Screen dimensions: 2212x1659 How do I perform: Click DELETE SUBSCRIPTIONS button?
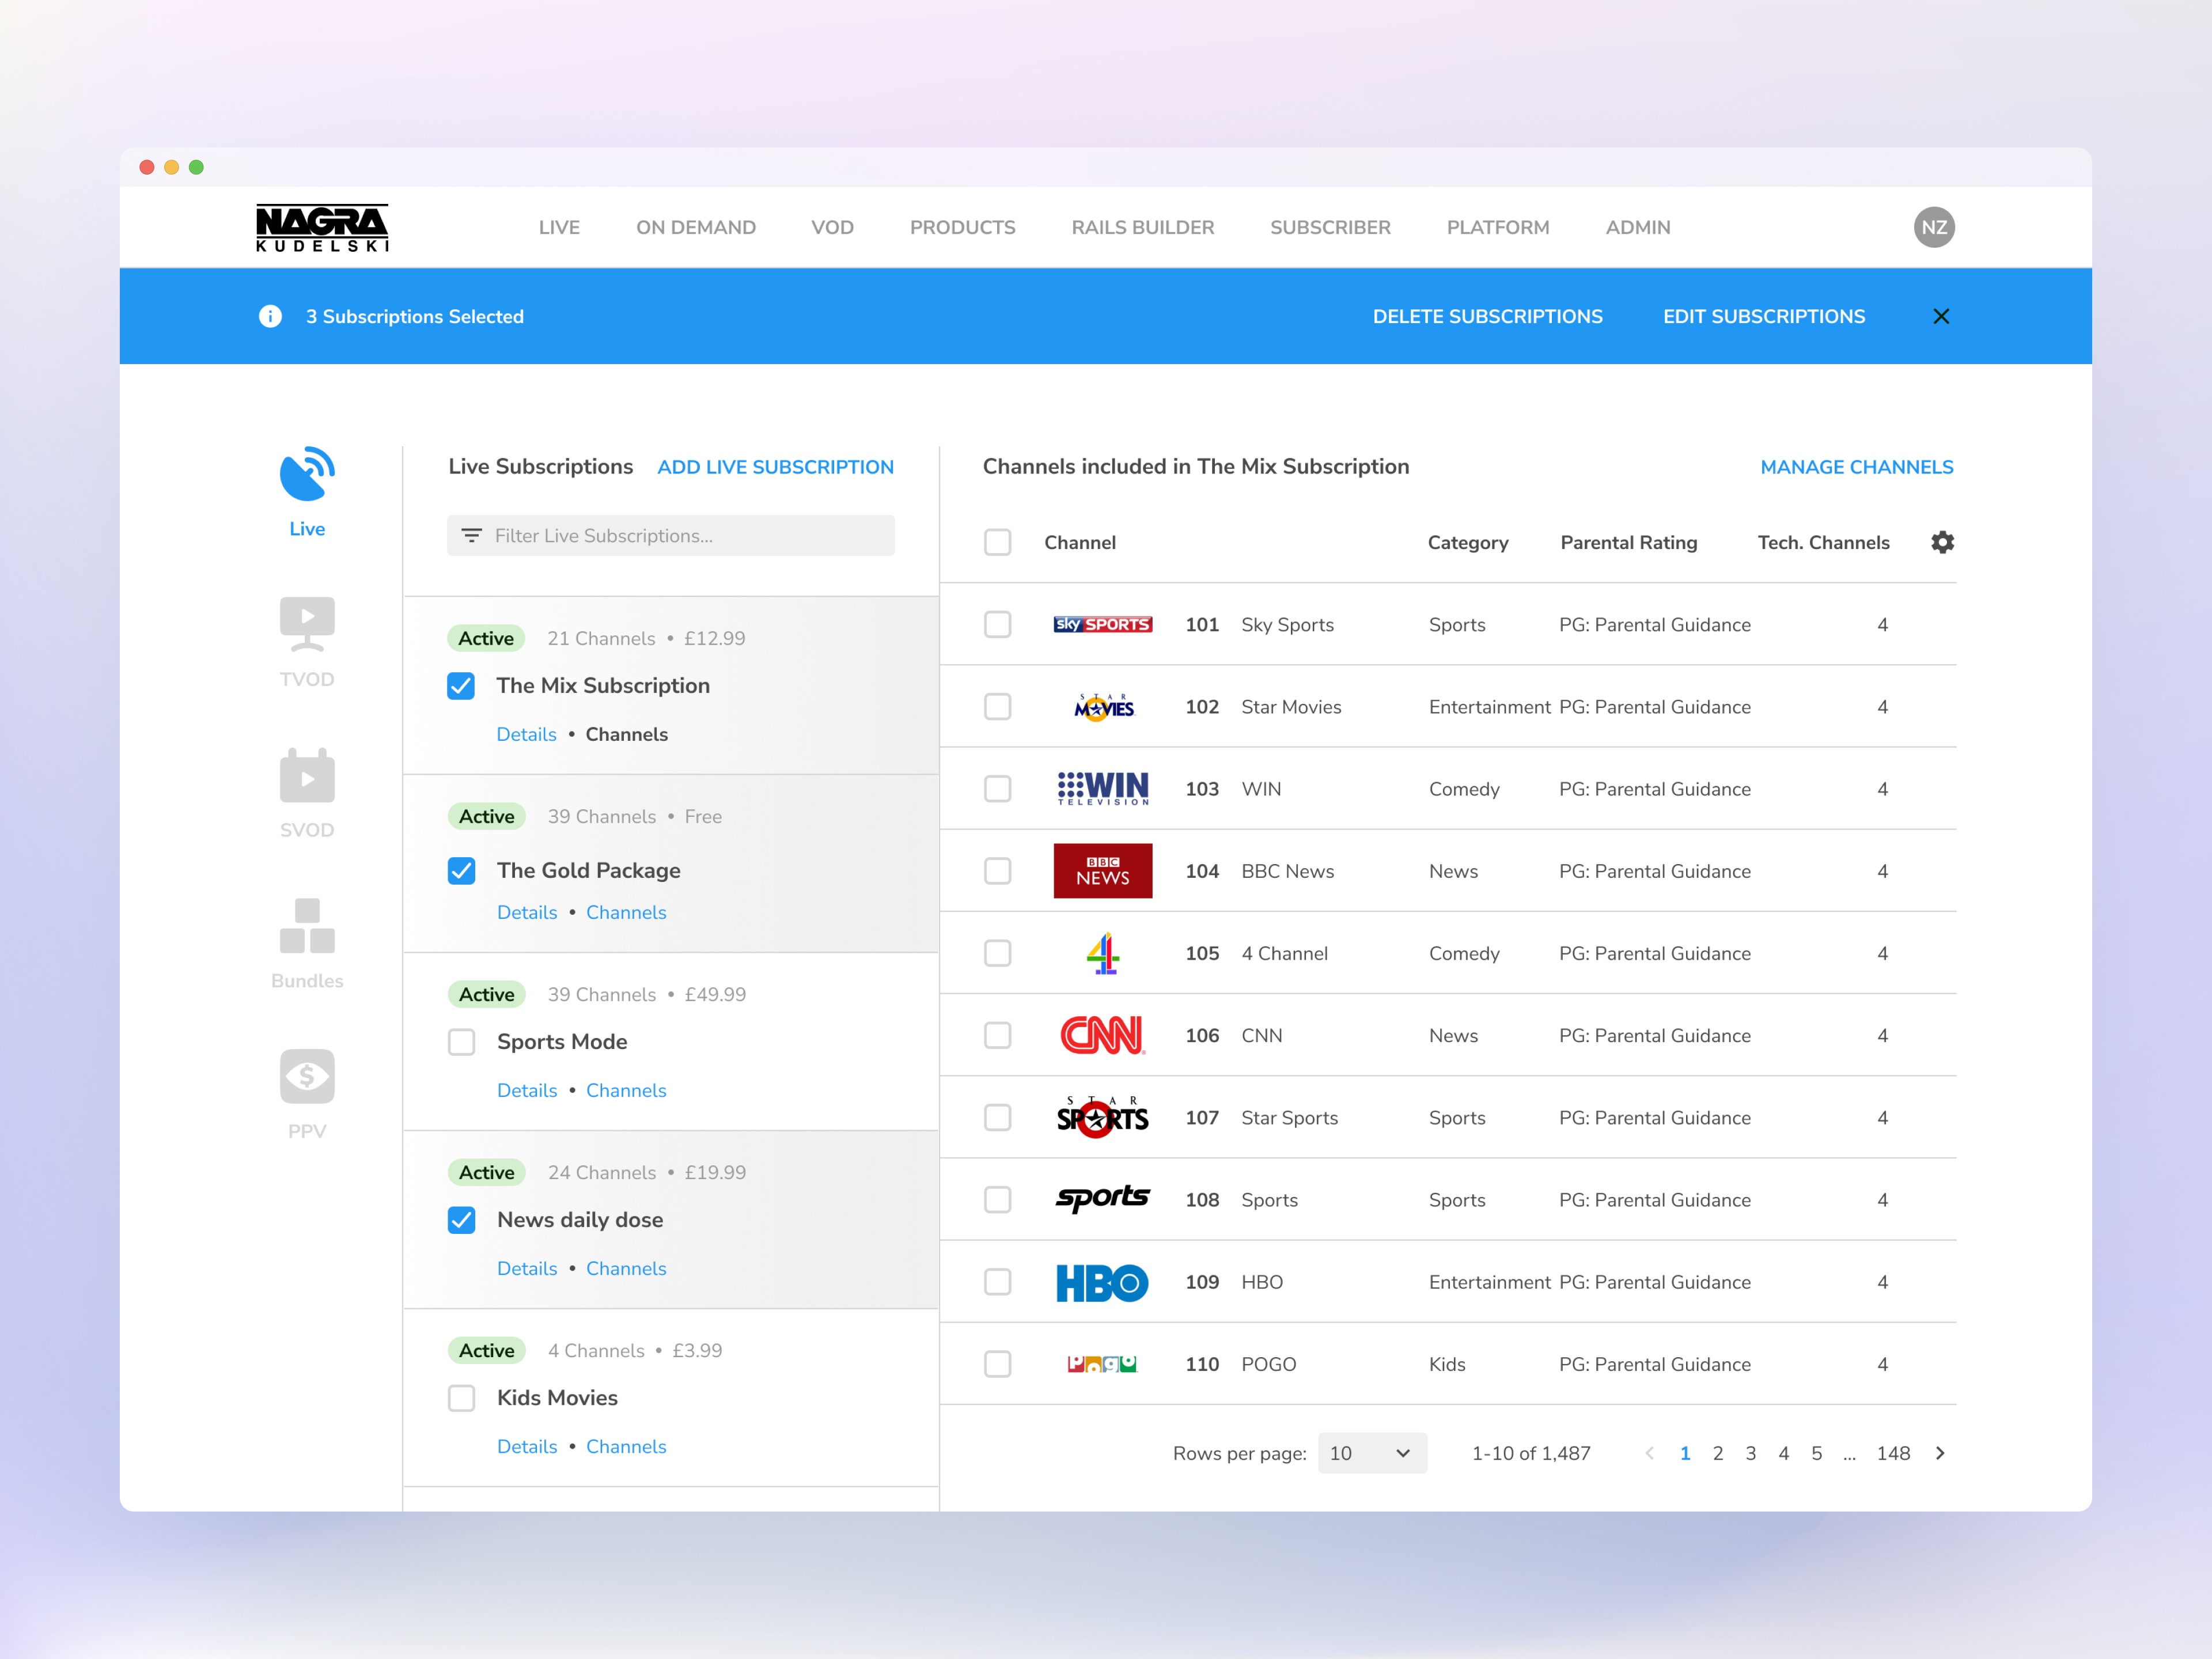(x=1487, y=316)
